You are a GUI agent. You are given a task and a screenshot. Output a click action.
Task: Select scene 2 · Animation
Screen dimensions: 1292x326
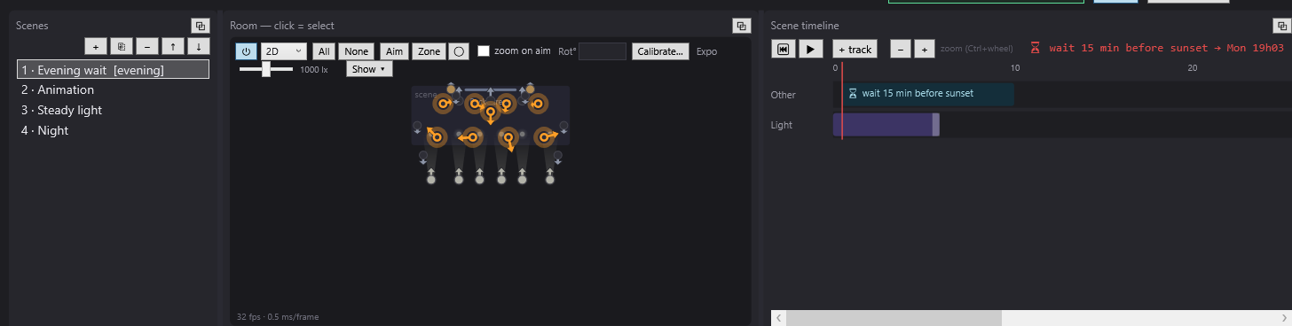[113, 89]
